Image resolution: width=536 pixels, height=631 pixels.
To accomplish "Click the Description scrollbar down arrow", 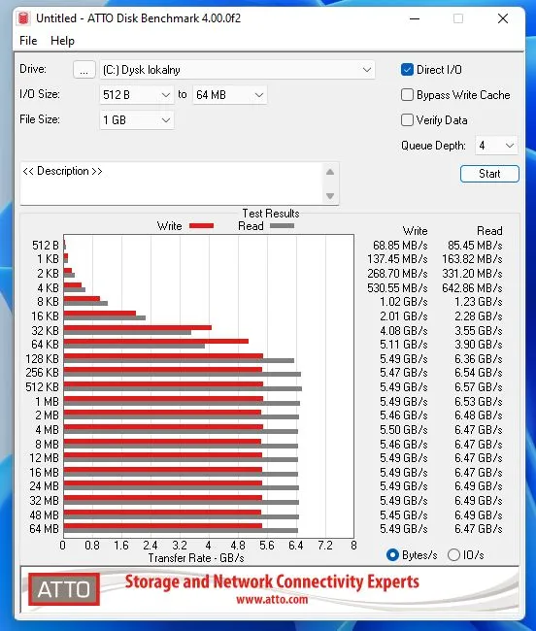I will tap(330, 196).
